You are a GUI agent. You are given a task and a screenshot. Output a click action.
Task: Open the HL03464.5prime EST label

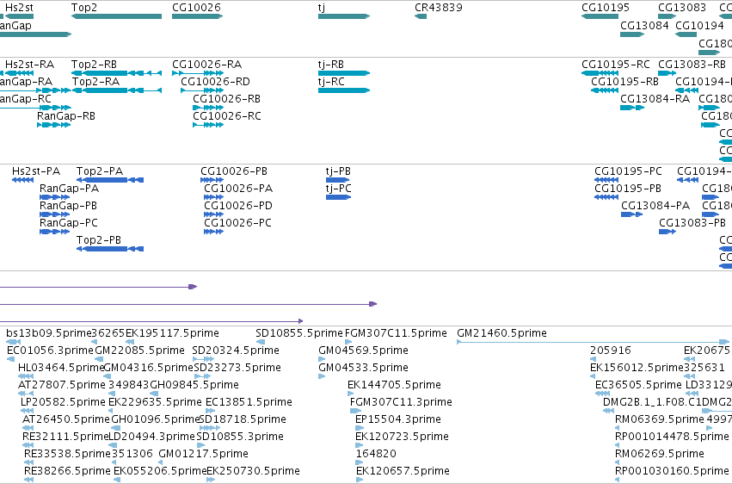pyautogui.click(x=61, y=368)
